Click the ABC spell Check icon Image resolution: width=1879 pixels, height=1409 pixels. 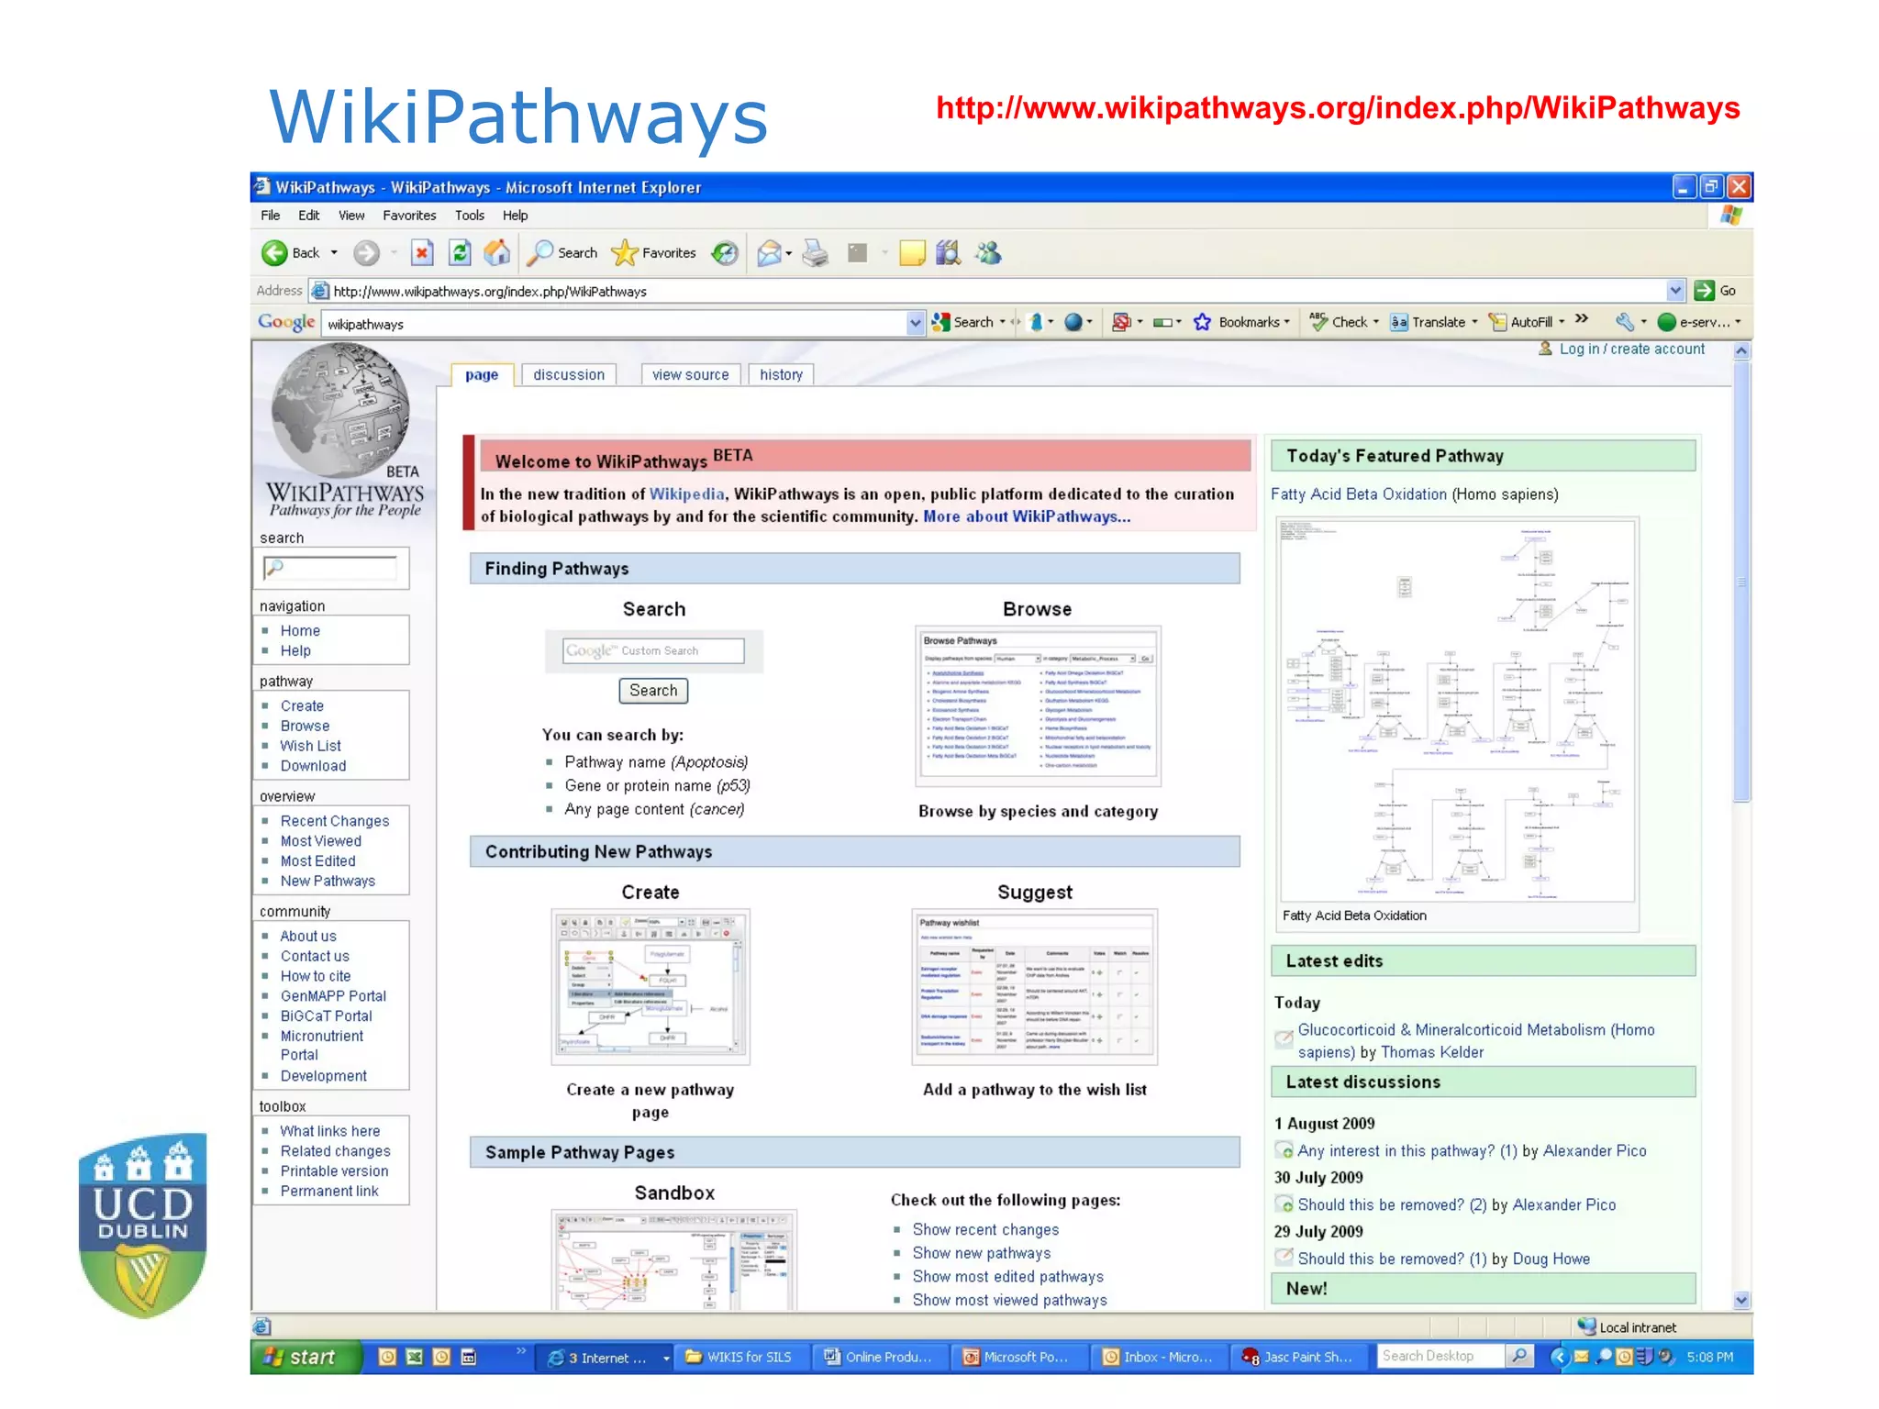1318,321
